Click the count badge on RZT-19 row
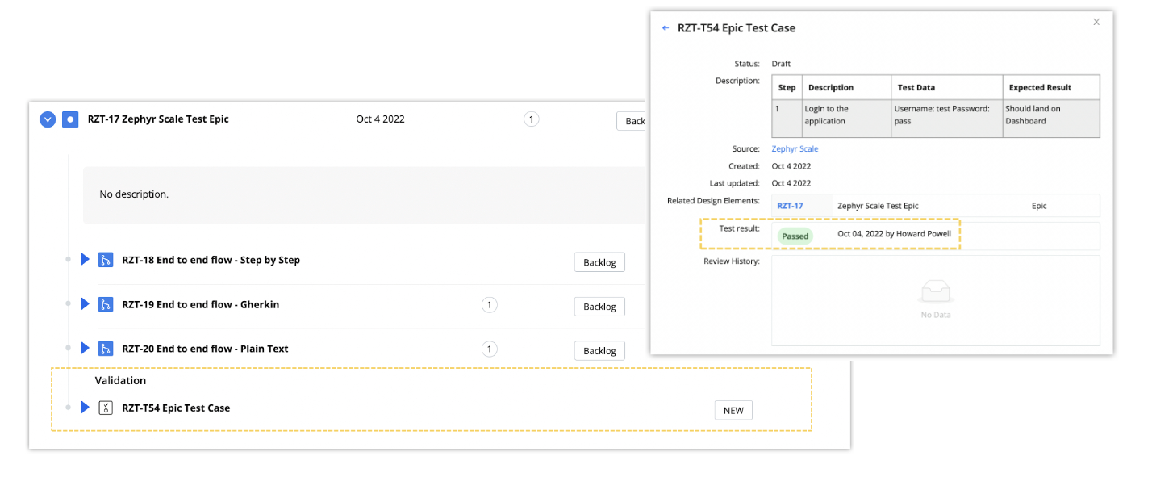The image size is (1152, 481). tap(489, 305)
